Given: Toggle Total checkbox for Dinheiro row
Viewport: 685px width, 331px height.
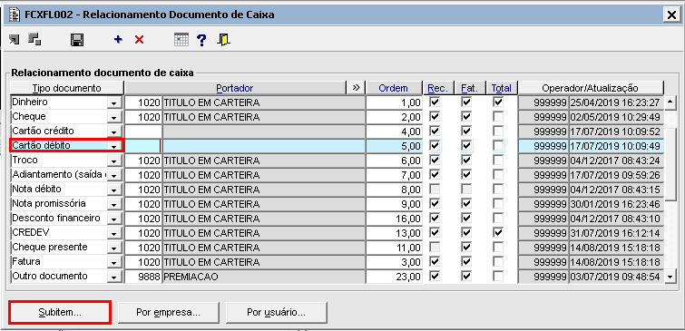Looking at the screenshot, I should click(x=498, y=102).
